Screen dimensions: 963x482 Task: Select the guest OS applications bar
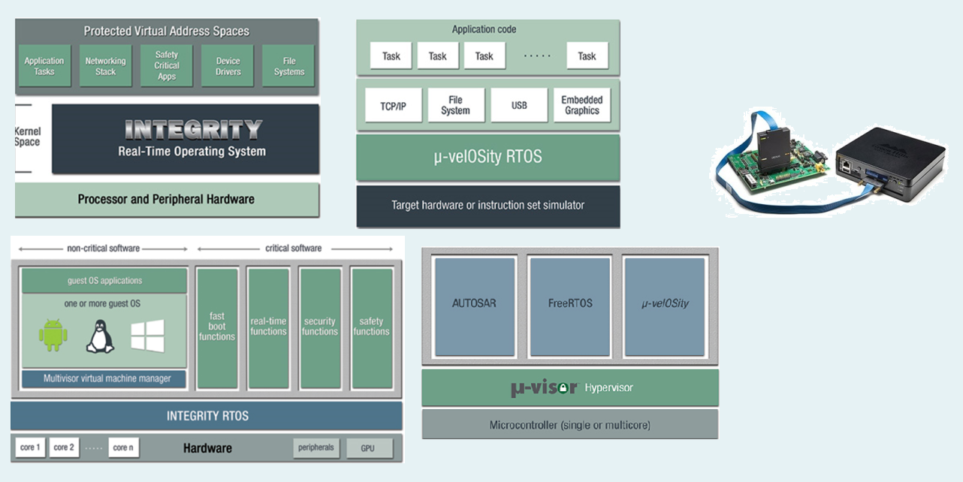click(104, 281)
